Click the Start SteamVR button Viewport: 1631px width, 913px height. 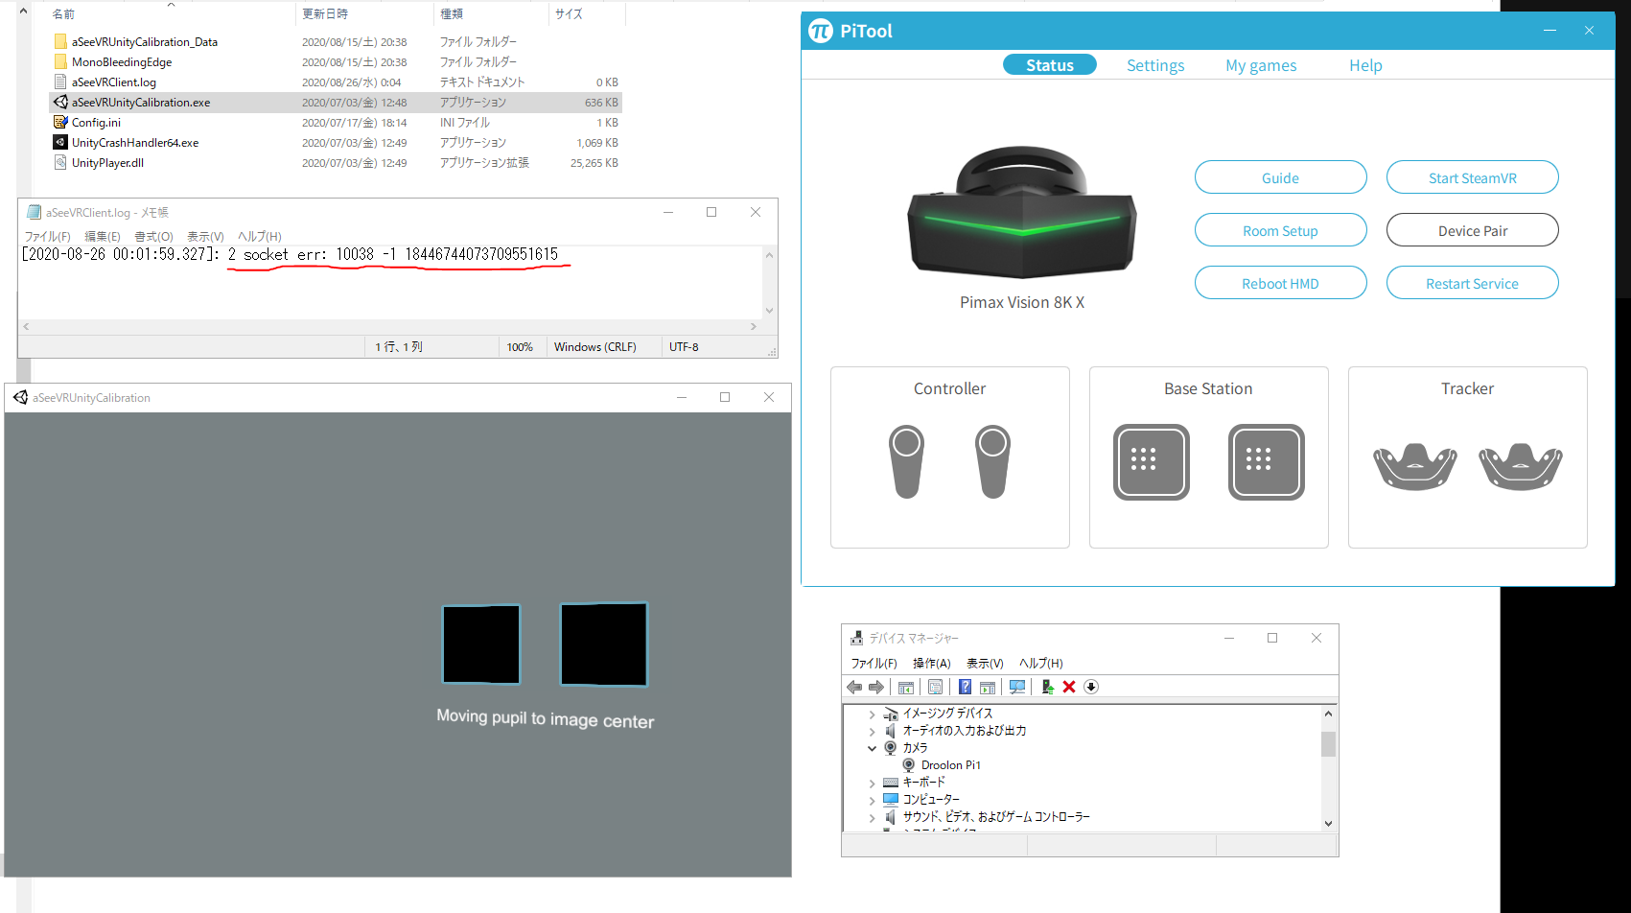[x=1472, y=177]
